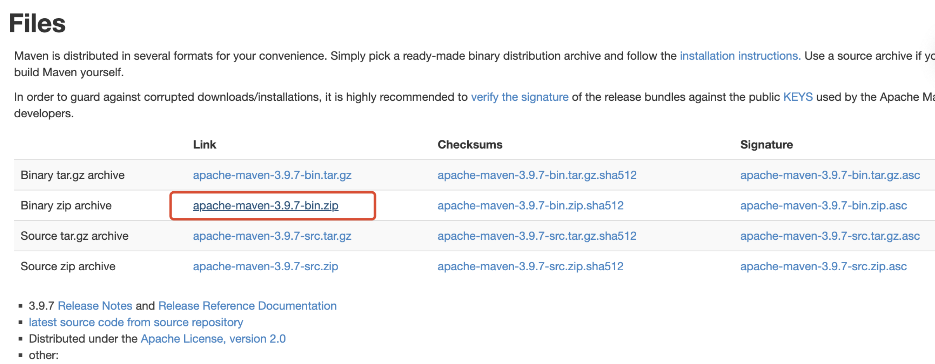Open apache-maven-3.9.7-src.zip.sha512 checksum

click(531, 267)
